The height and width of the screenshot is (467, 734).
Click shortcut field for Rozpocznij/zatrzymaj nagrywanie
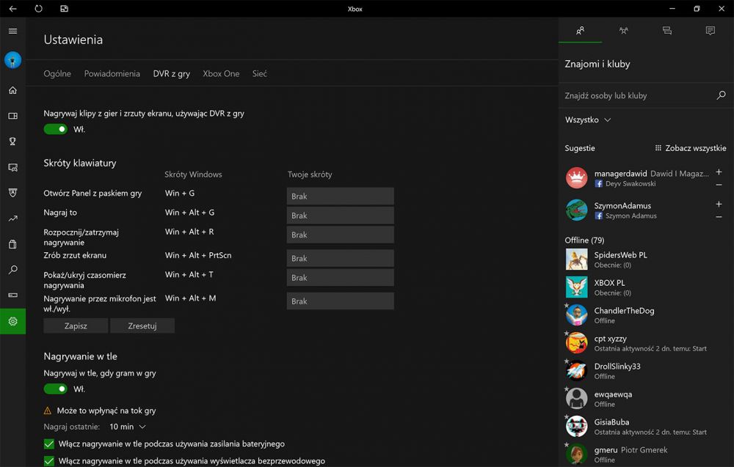pyautogui.click(x=341, y=235)
